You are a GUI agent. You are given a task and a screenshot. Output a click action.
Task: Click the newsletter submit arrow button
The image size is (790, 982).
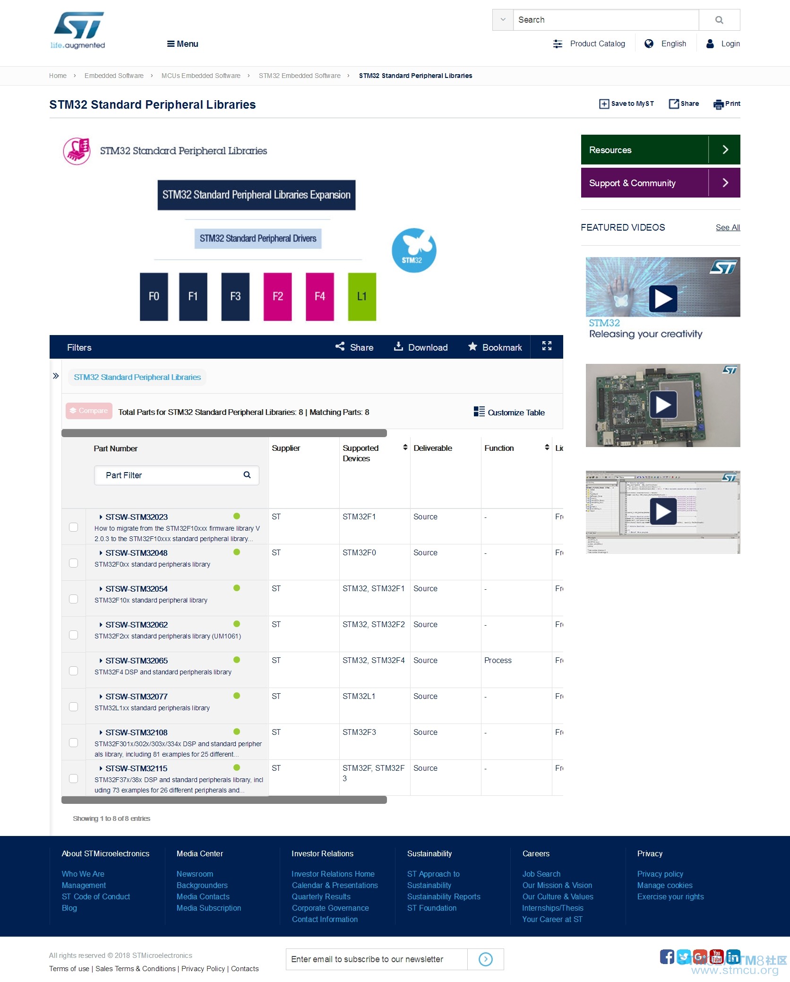(x=486, y=959)
